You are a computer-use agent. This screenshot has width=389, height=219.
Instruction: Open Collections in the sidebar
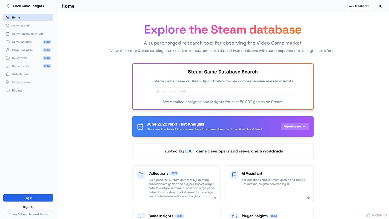28,58
